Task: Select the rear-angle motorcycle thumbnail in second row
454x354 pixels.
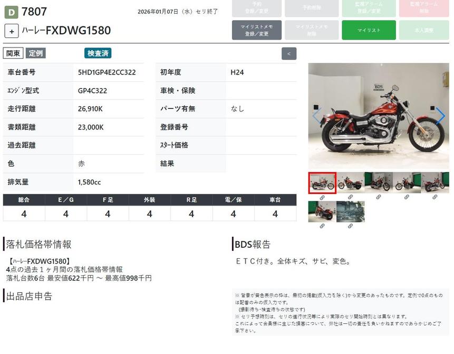Action: 322,211
